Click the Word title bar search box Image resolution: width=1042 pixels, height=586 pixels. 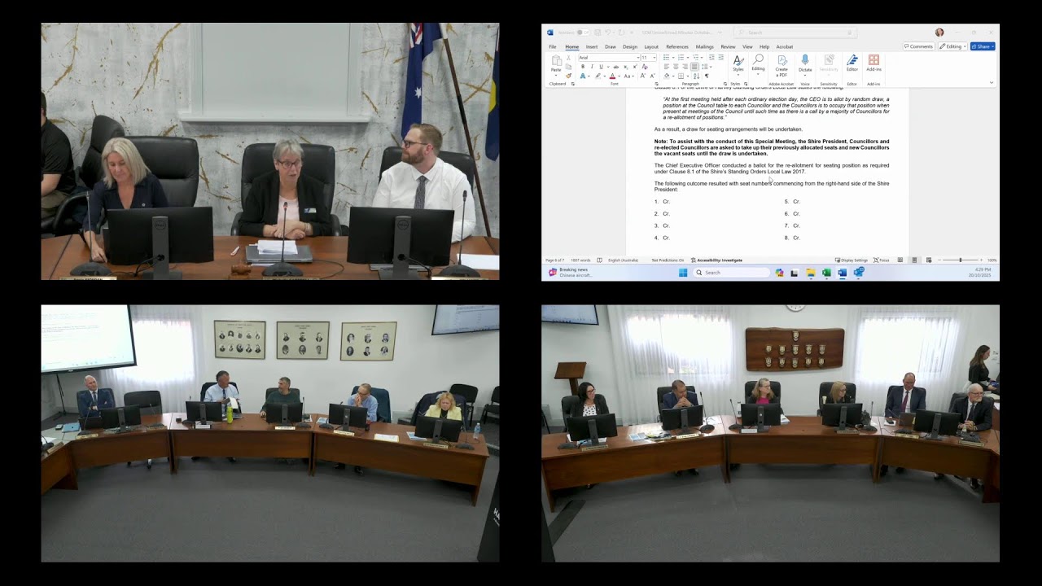pos(795,33)
